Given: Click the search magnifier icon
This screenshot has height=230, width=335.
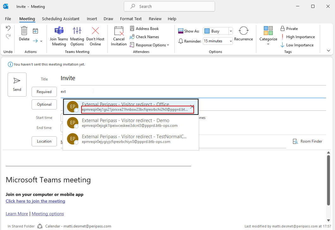Looking at the screenshot, I should tap(133, 6).
